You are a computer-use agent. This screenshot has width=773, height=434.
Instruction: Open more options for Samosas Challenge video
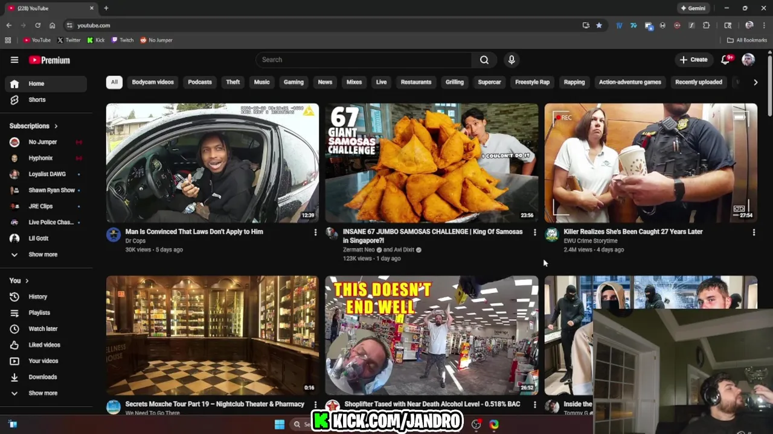534,232
